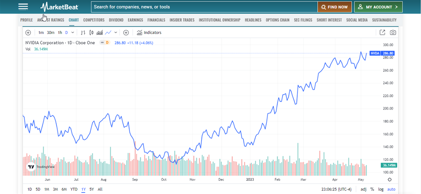Open the INSTITUTIONAL OWNERSHIP tab

pos(220,20)
